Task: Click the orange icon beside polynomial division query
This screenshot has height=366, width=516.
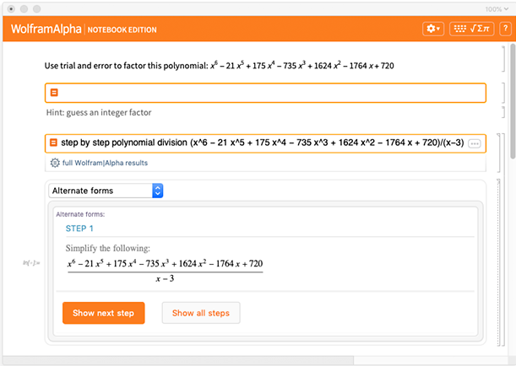Action: [53, 143]
